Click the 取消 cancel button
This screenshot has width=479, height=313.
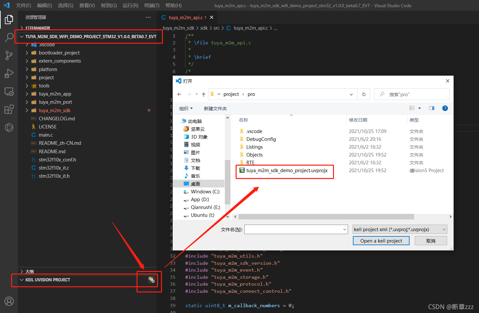coord(431,241)
